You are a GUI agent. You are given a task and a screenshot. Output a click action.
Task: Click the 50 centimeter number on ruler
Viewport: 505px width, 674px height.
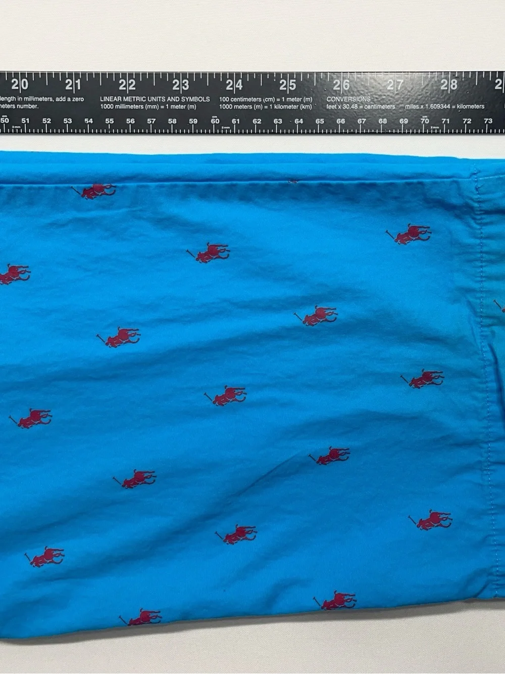[5, 121]
